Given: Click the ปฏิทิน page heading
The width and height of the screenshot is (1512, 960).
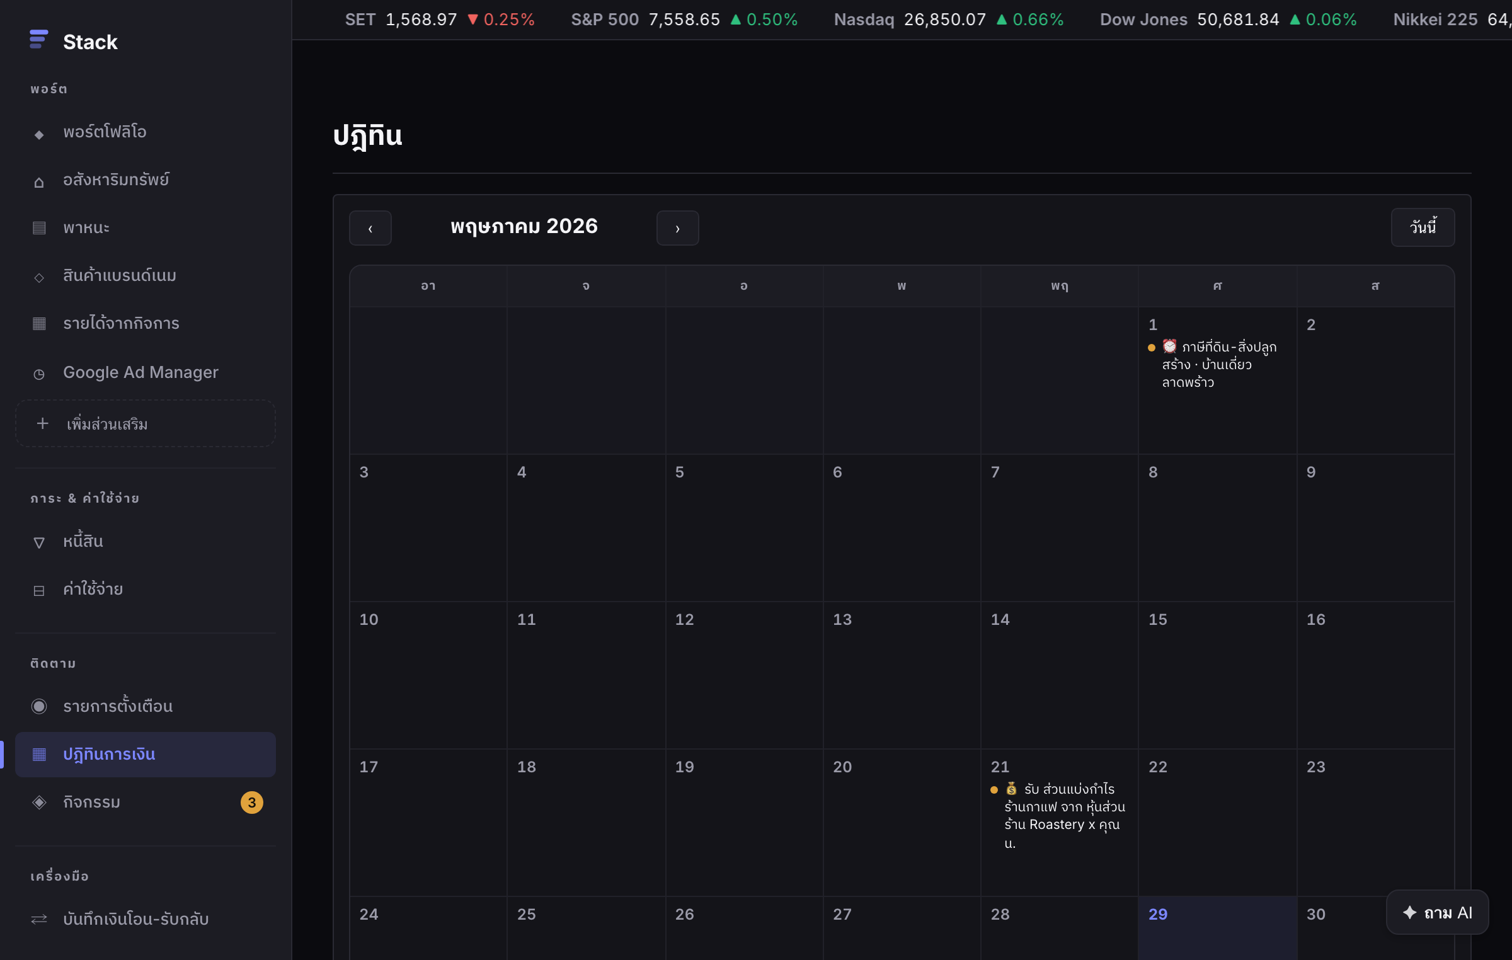Looking at the screenshot, I should point(368,135).
